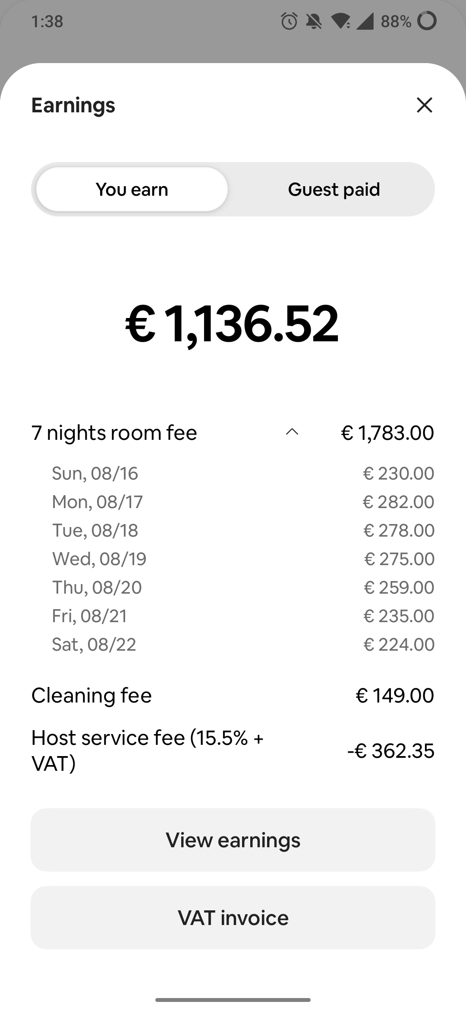This screenshot has width=466, height=1011.
Task: Tap the Wi-Fi signal icon
Action: point(341,21)
